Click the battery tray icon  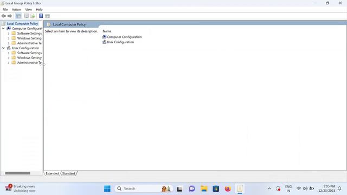click(x=312, y=188)
